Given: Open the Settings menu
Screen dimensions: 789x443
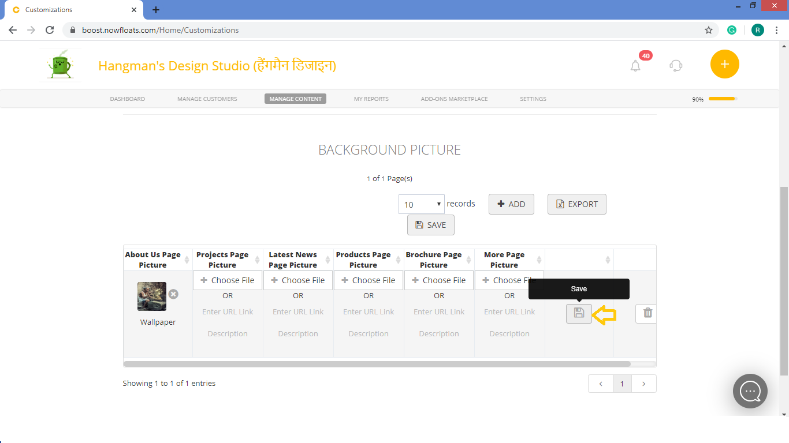Looking at the screenshot, I should click(x=533, y=99).
